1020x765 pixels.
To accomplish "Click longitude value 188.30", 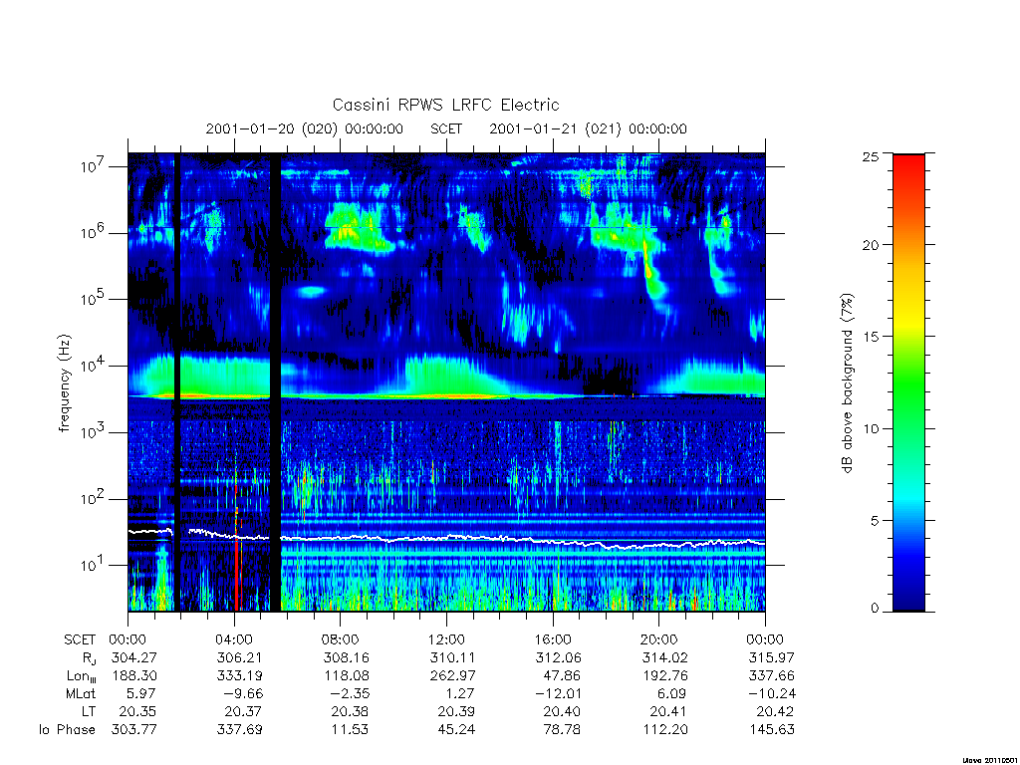I will pyautogui.click(x=134, y=676).
